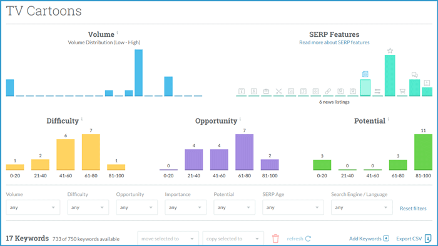Select the Opportunity 81-100 bar

pos(270,165)
